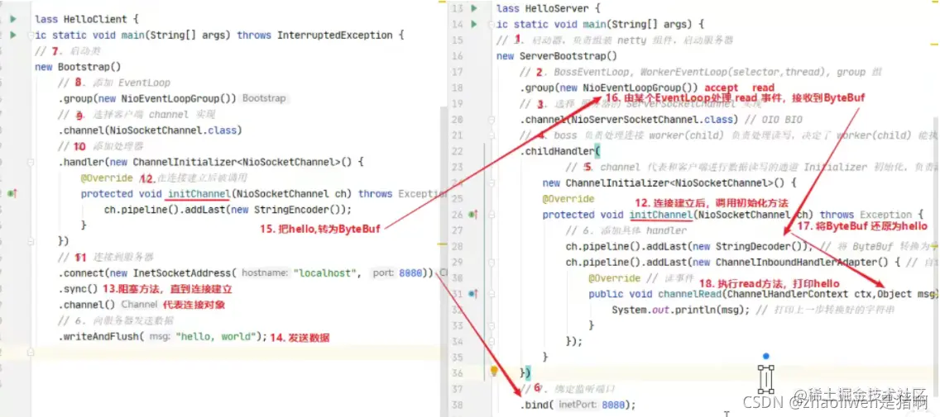940x417 pixels.
Task: Click 8080 port value in HelloServer bind
Action: 615,405
